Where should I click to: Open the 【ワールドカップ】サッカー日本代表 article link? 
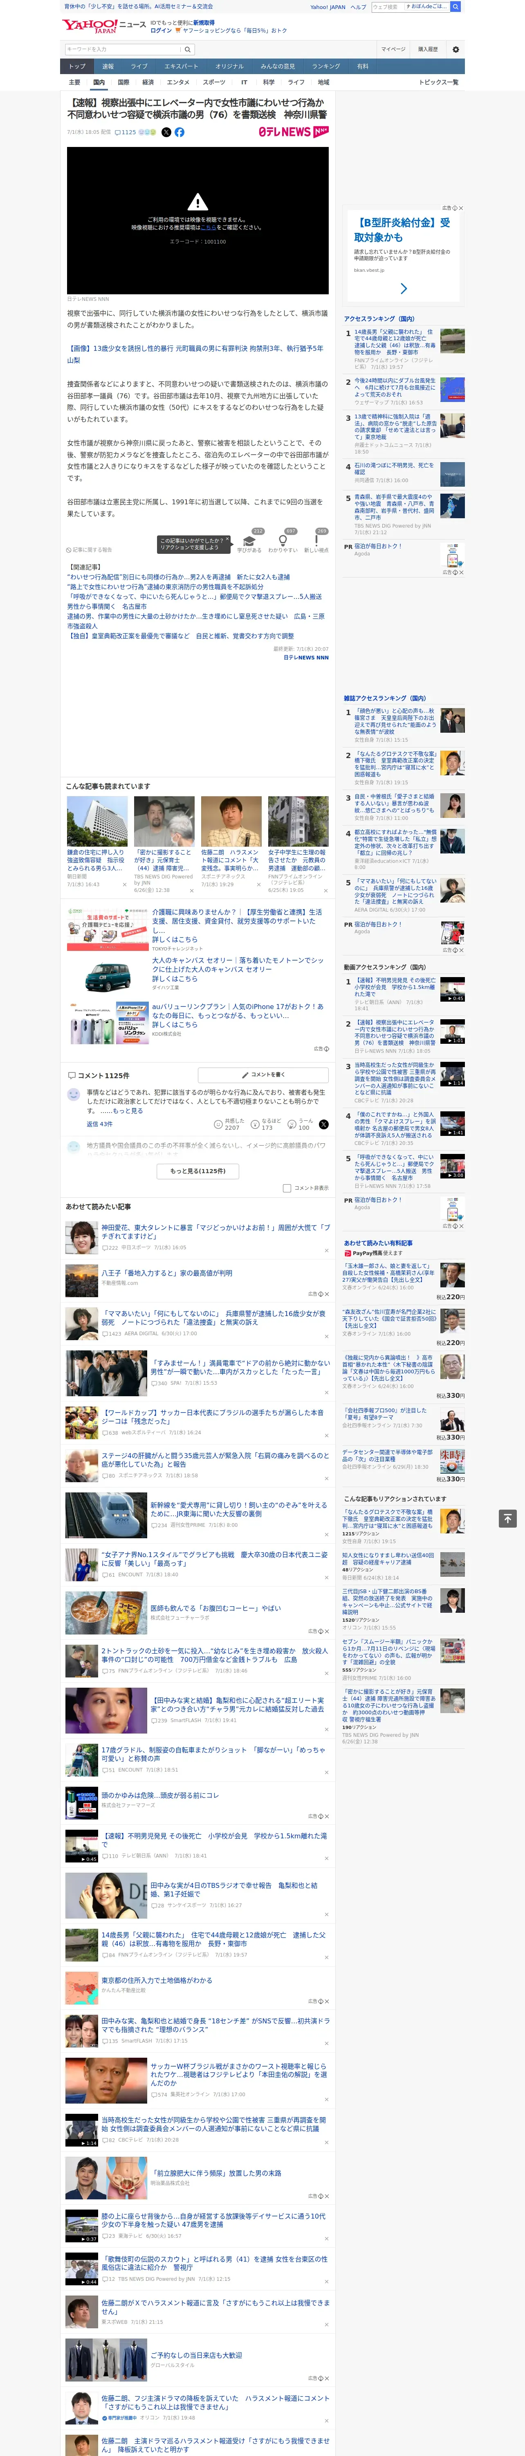tap(213, 1416)
